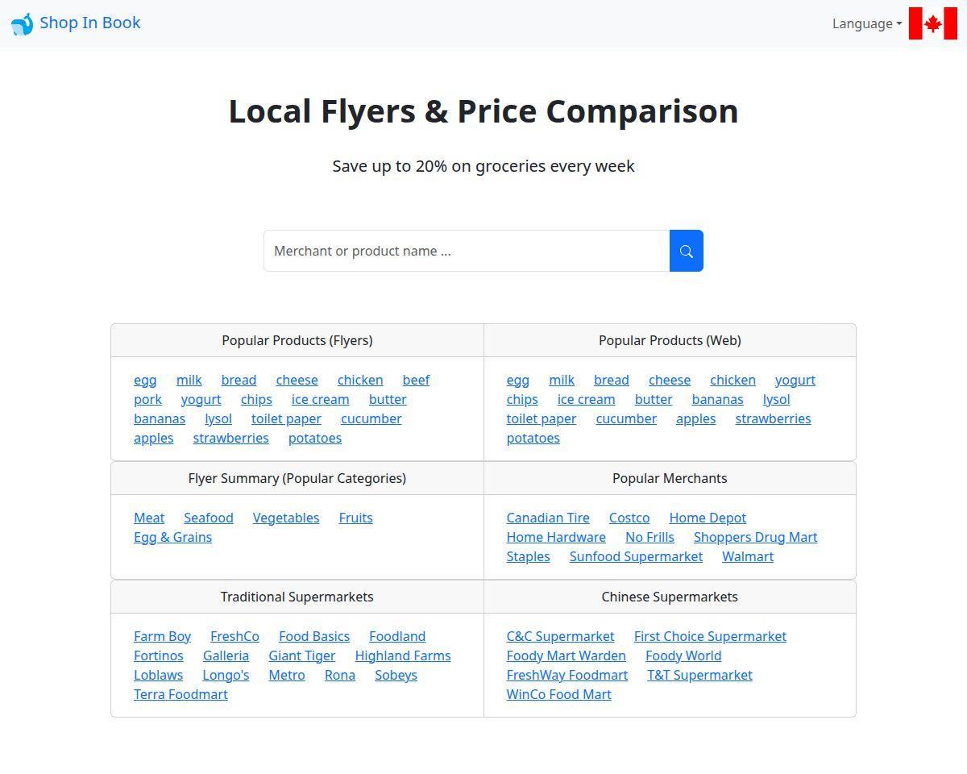Open the Vegetables category link
Screen dimensions: 967x774
click(286, 518)
